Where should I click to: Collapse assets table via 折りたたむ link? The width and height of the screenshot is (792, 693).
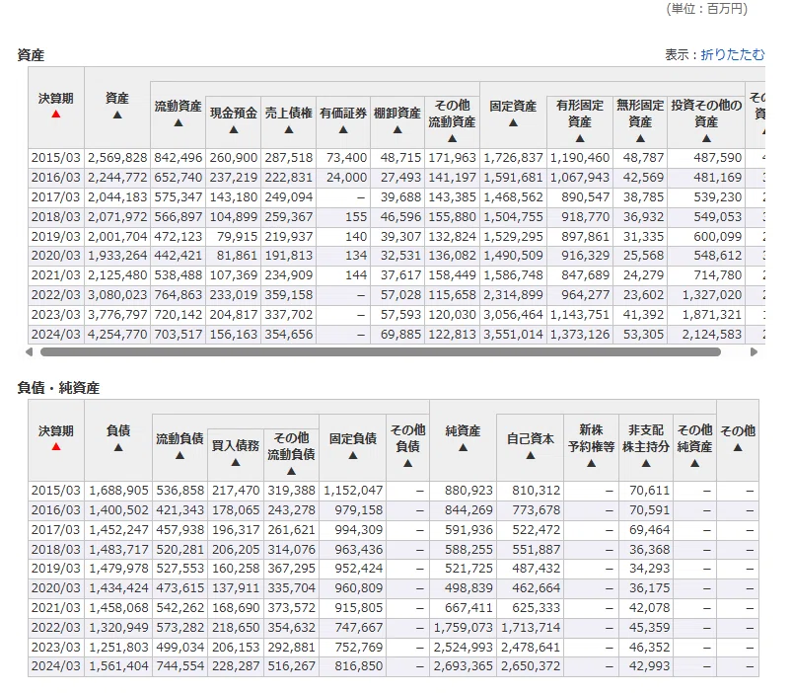pyautogui.click(x=733, y=54)
